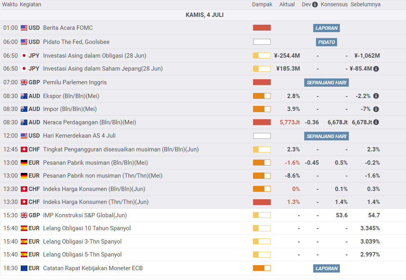Click the UK flag beside Pemilu Parlemen Inggris

[24, 82]
